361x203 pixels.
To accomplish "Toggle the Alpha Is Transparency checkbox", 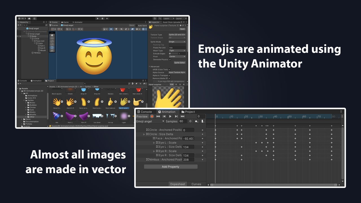I will click(x=170, y=75).
